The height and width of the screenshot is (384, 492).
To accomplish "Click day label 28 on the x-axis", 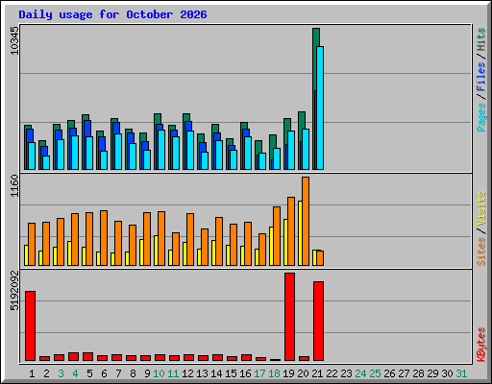I will pos(418,373).
